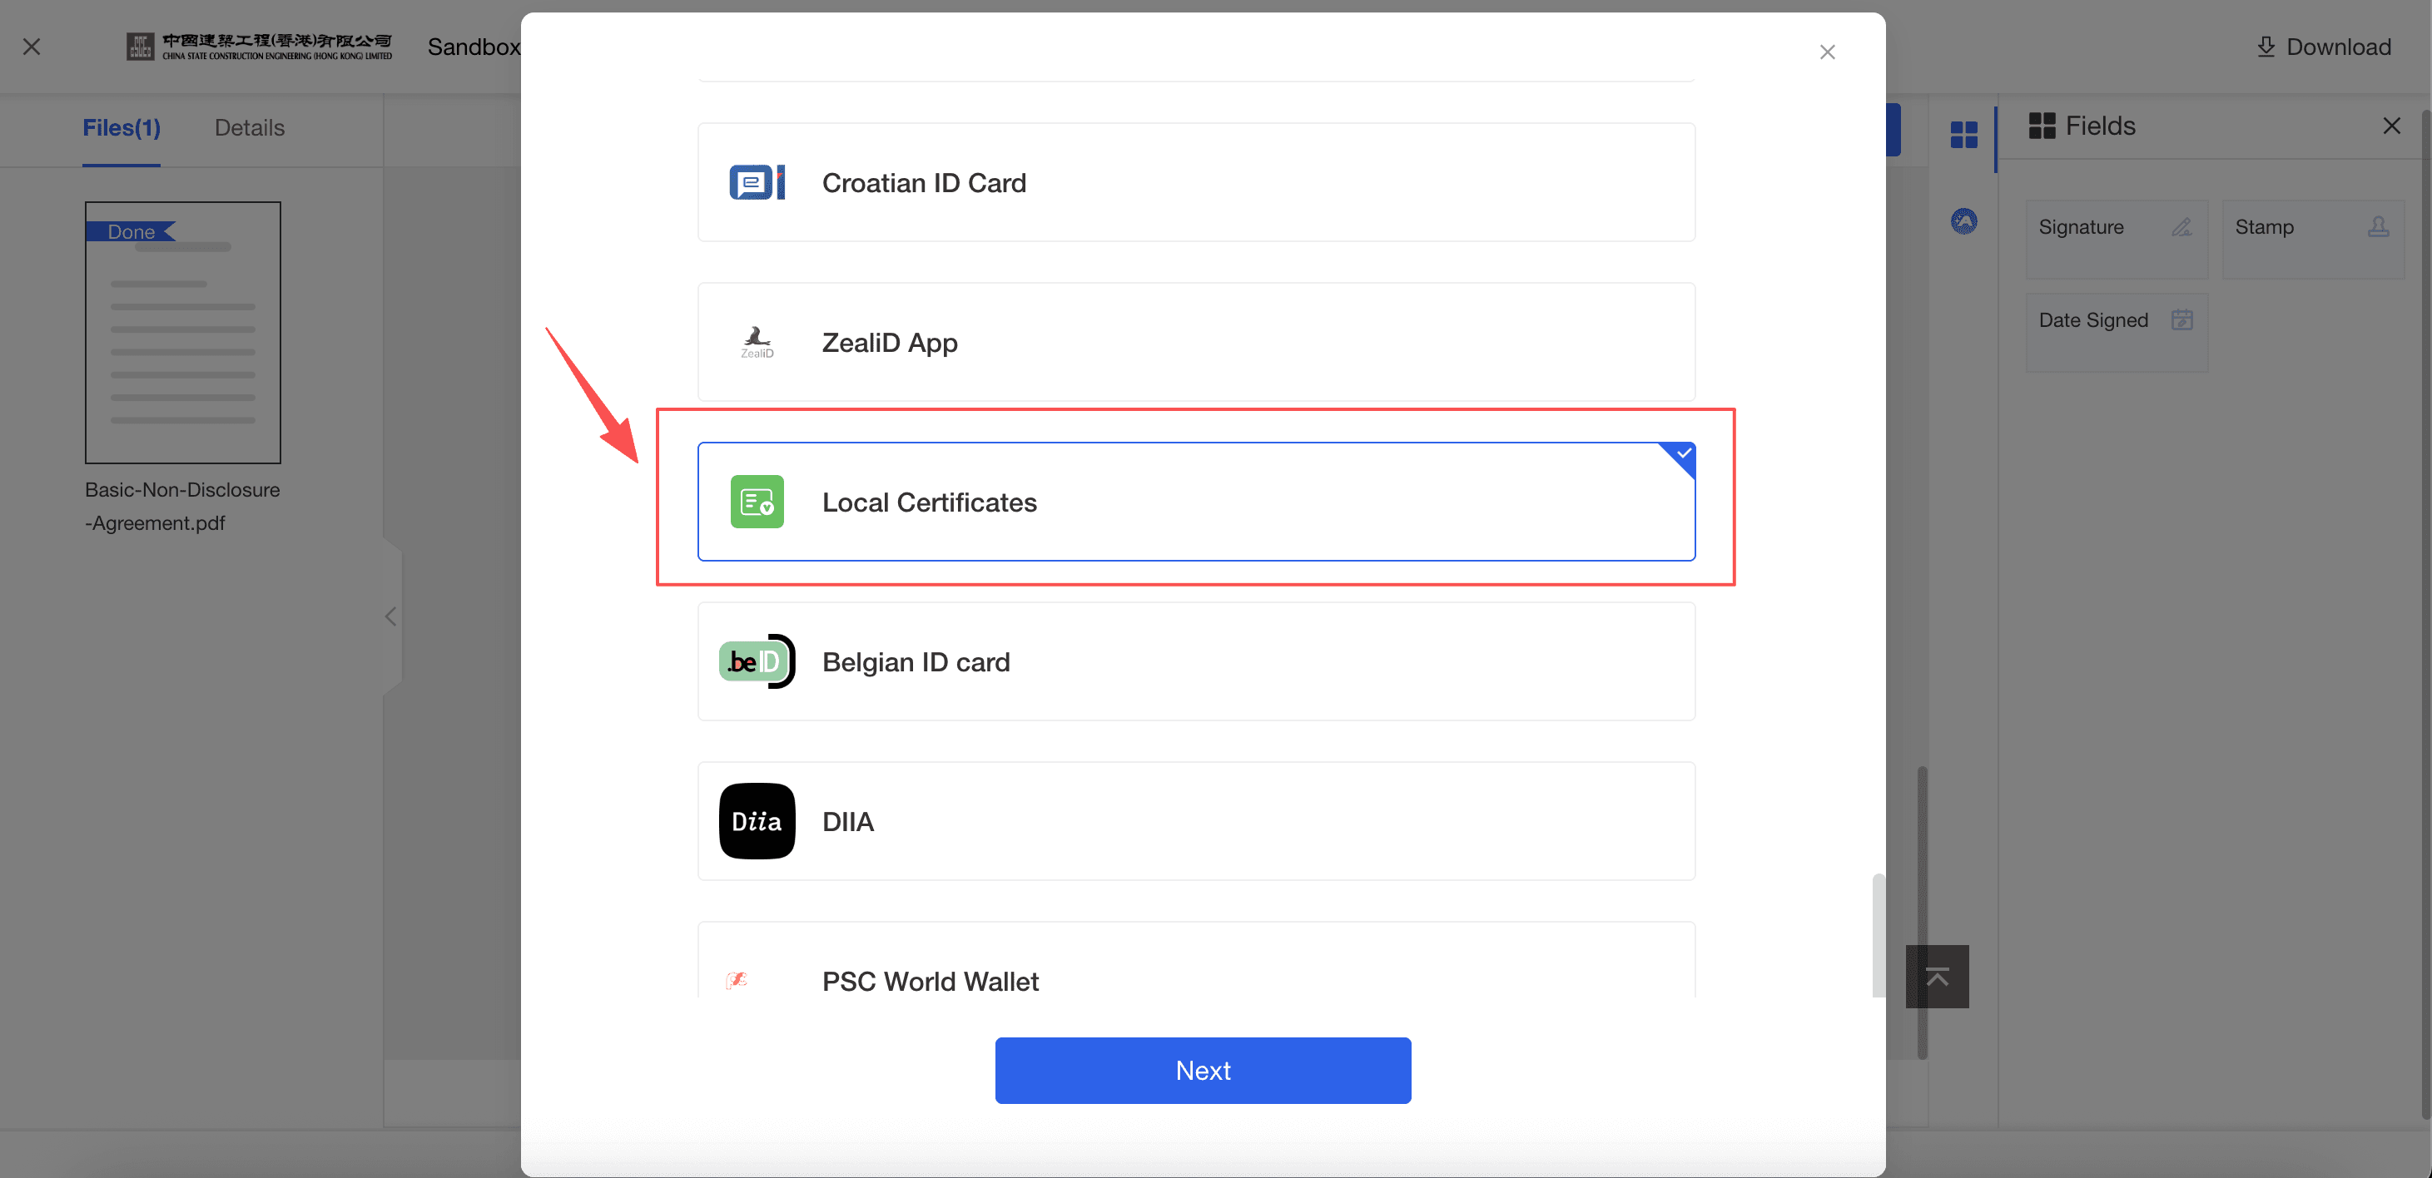
Task: Close the certificate selection dialog
Action: (x=1827, y=52)
